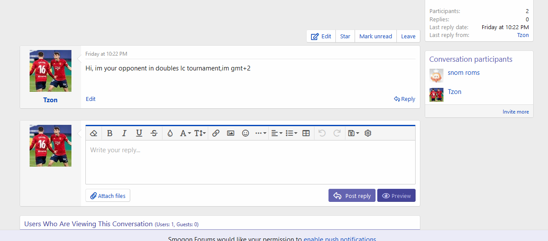
Task: Click inside the Write your reply field
Action: [250, 162]
